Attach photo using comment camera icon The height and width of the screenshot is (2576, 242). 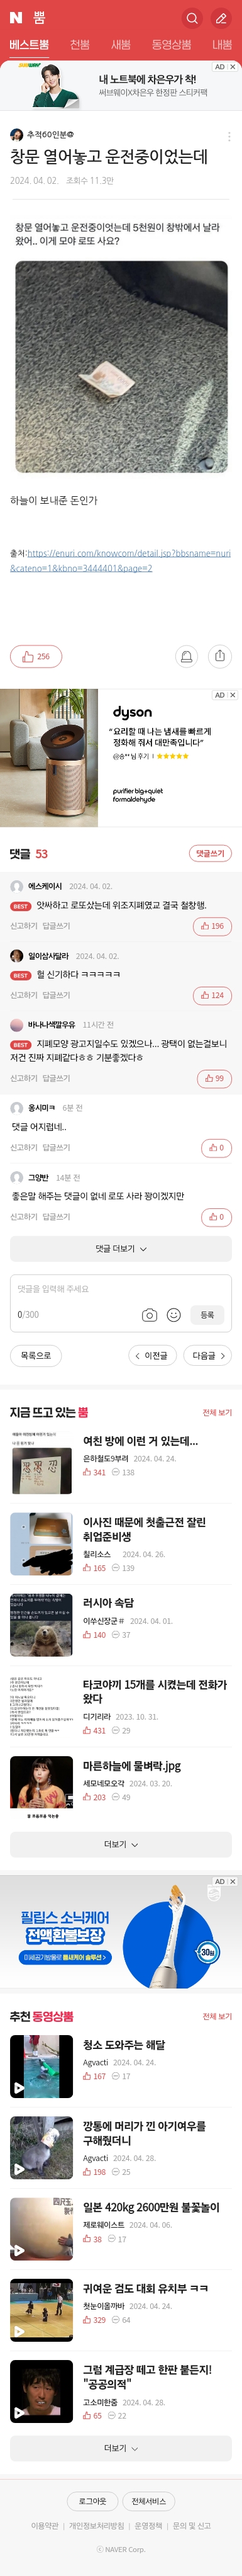[x=149, y=1315]
